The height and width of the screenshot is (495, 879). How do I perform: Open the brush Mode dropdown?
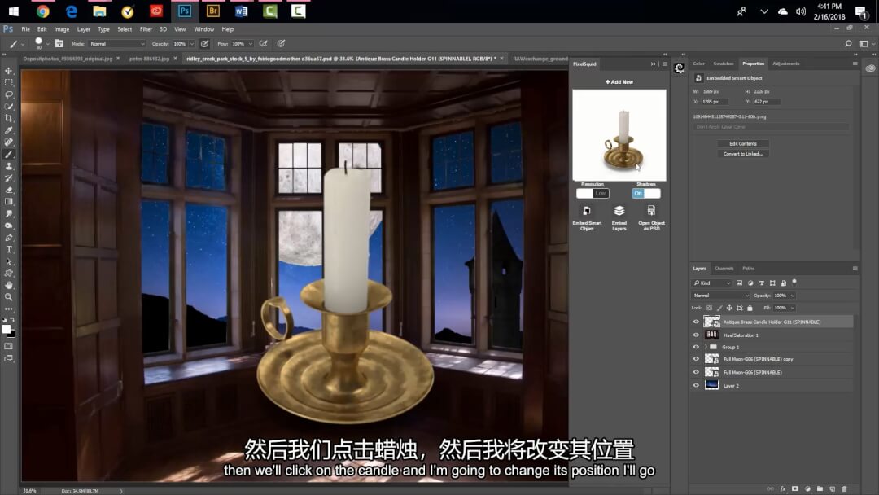[x=117, y=43]
